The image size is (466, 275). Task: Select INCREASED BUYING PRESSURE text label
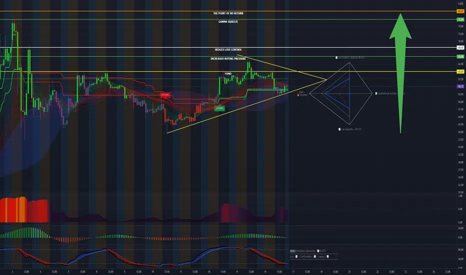(x=228, y=59)
